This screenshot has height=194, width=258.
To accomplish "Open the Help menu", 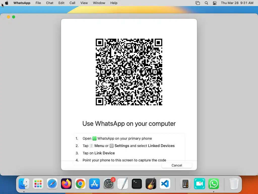I will [x=114, y=3].
